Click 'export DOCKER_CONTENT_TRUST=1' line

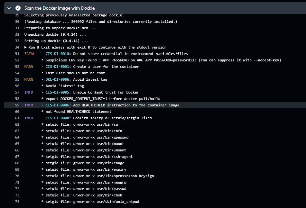(x=101, y=99)
